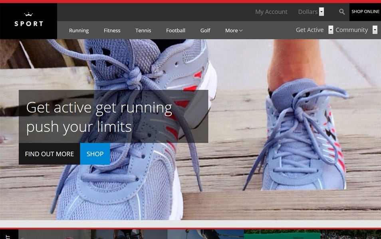Open the site search magnifier

(341, 12)
